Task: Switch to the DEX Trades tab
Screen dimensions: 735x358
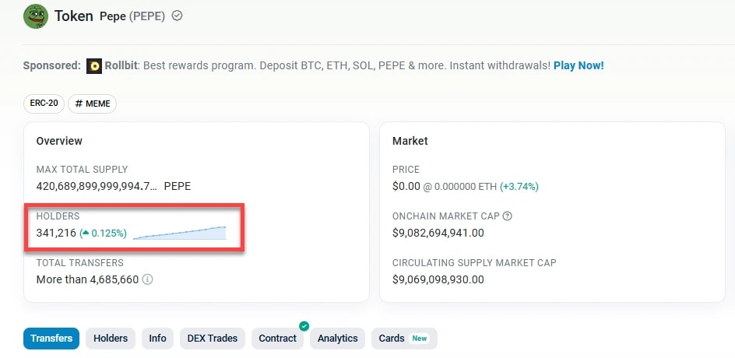Action: coord(213,339)
